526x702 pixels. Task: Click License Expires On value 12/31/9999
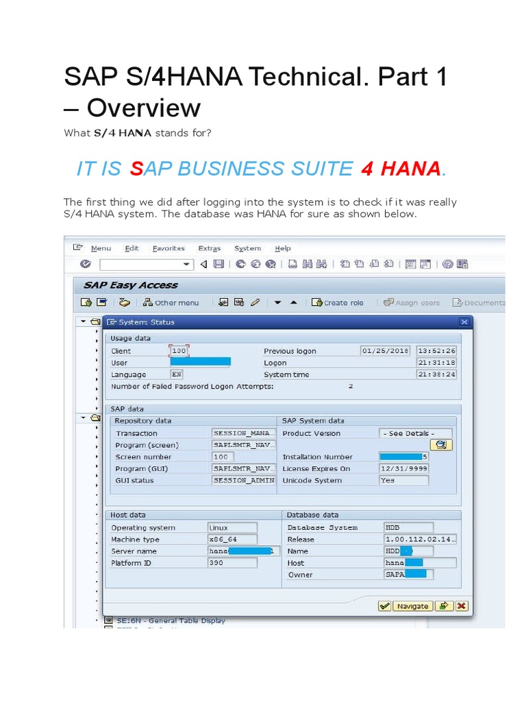click(404, 468)
